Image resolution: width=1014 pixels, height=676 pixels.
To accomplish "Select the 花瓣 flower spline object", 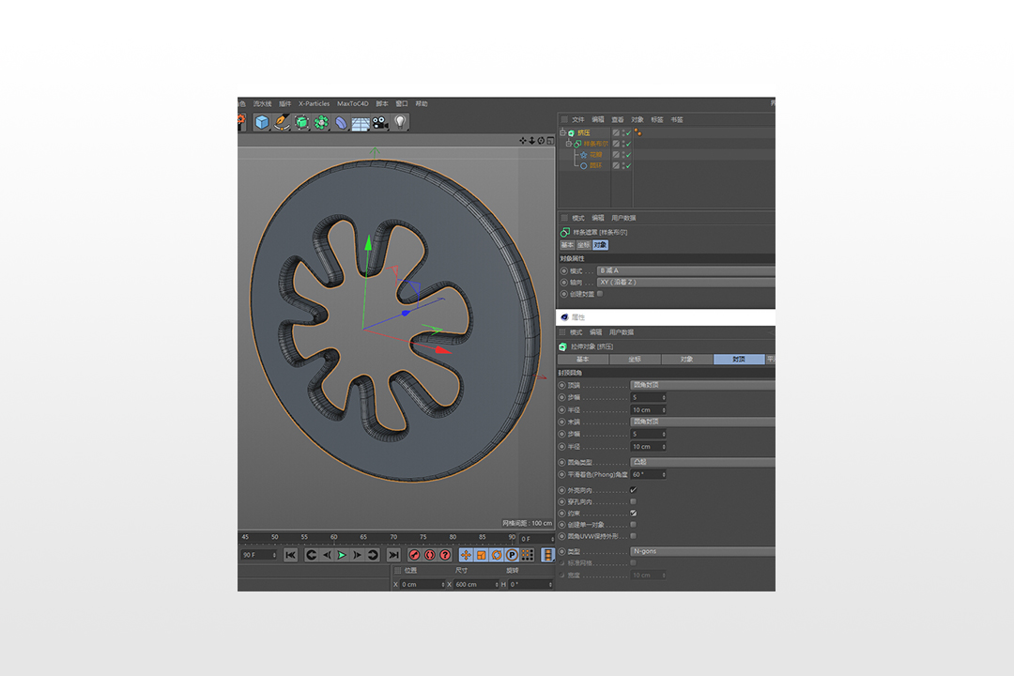I will [595, 155].
